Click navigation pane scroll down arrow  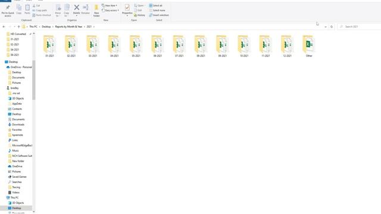34,212
